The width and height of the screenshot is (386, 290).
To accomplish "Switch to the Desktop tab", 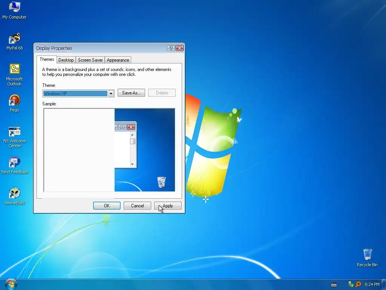I will (66, 60).
